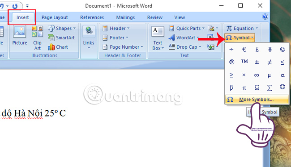
Task: Insert the euro € symbol
Action: coord(244,49)
